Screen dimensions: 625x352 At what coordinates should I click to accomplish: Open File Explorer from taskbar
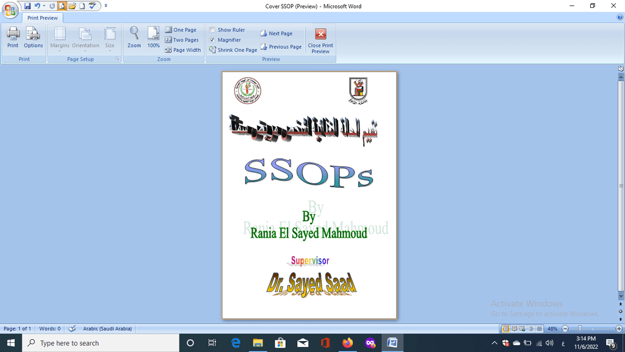(258, 343)
